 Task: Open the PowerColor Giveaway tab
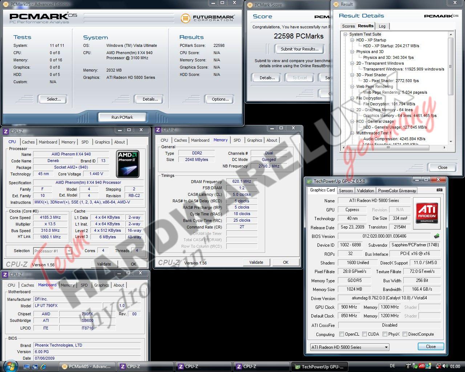(397, 190)
